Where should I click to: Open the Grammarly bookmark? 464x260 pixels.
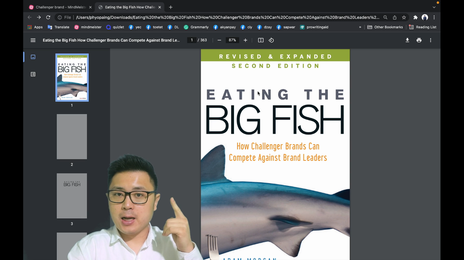196,27
